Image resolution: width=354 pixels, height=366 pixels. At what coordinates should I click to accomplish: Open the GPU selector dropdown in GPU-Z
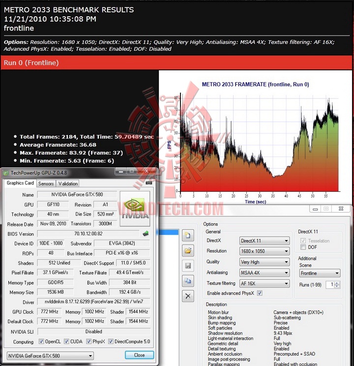pos(50,356)
